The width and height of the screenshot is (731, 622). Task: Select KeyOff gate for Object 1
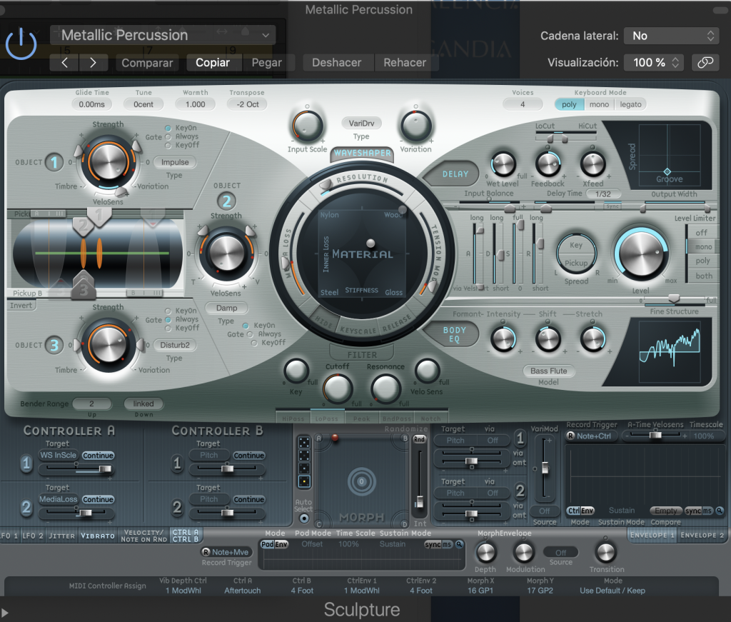tap(168, 146)
